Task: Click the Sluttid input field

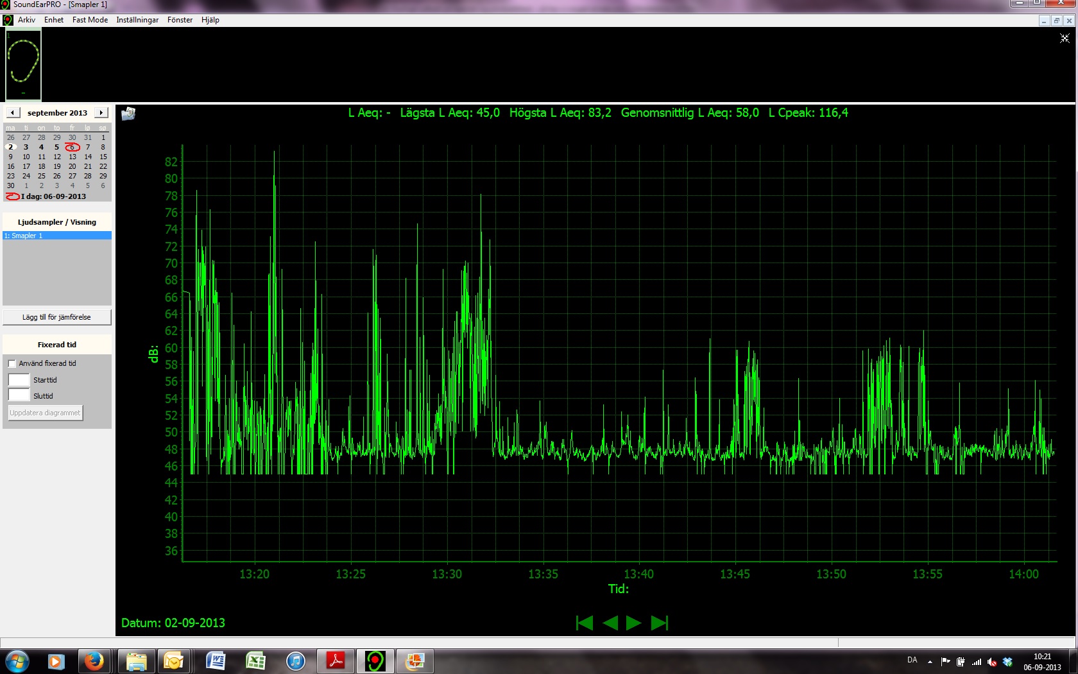Action: click(x=19, y=395)
